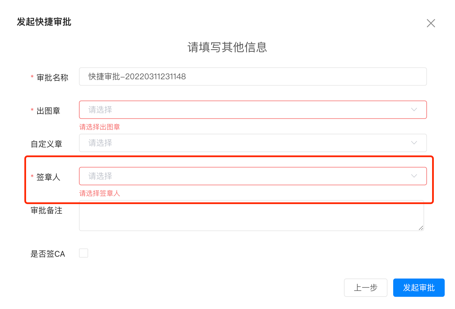Close the 发起快捷审批 dialog
Viewport: 455px width, 309px height.
[431, 23]
